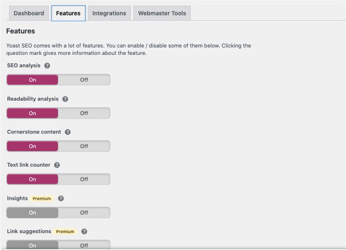Click Cornerstone content question mark icon
The width and height of the screenshot is (346, 250).
tap(67, 132)
